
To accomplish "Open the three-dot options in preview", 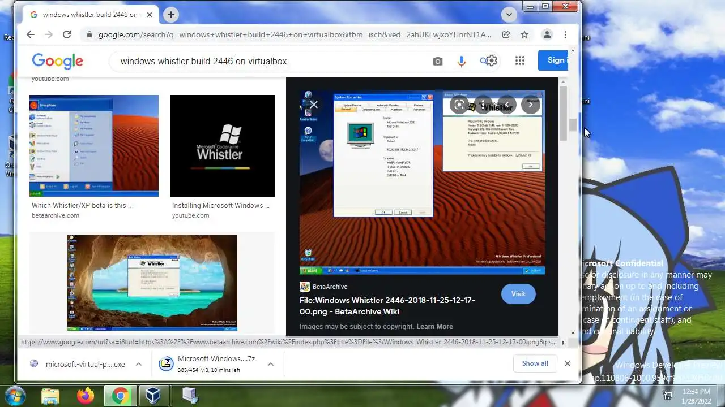I will tap(483, 105).
